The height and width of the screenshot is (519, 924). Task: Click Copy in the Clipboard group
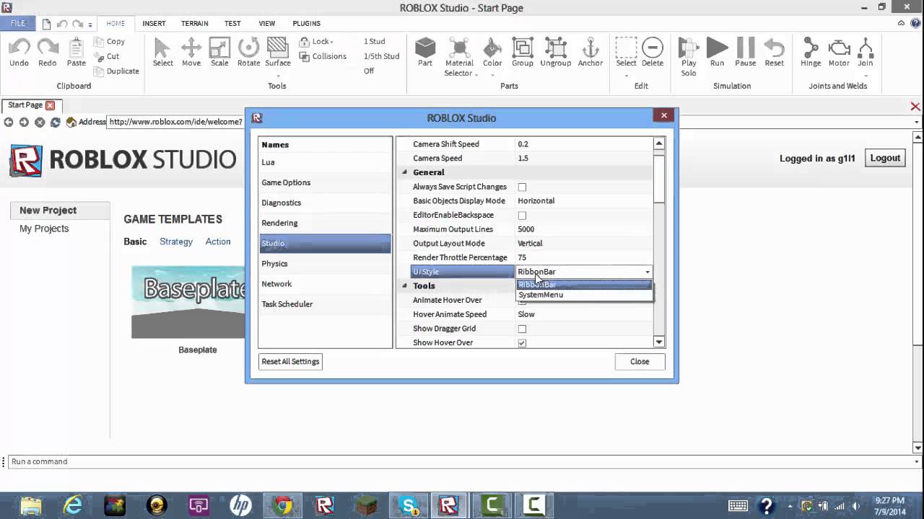tap(110, 42)
